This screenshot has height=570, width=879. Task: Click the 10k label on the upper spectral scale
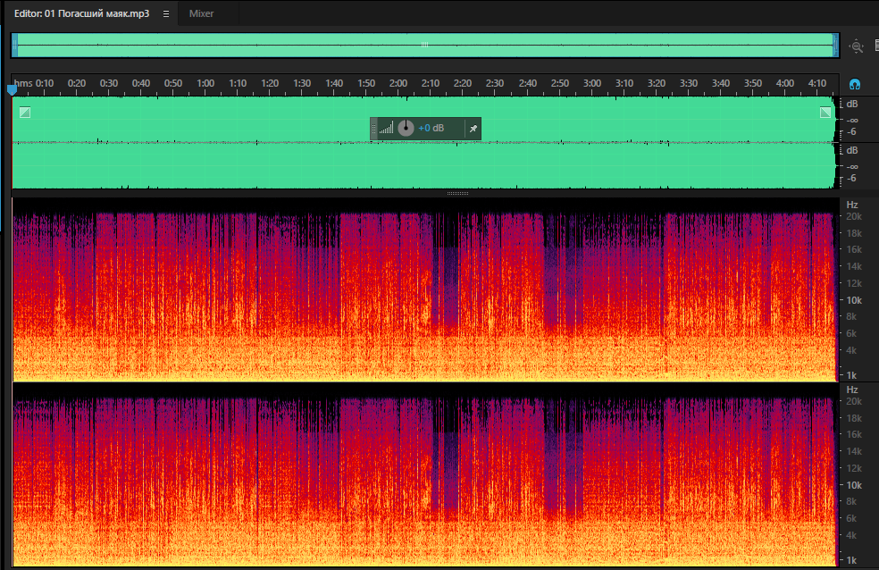coord(854,300)
